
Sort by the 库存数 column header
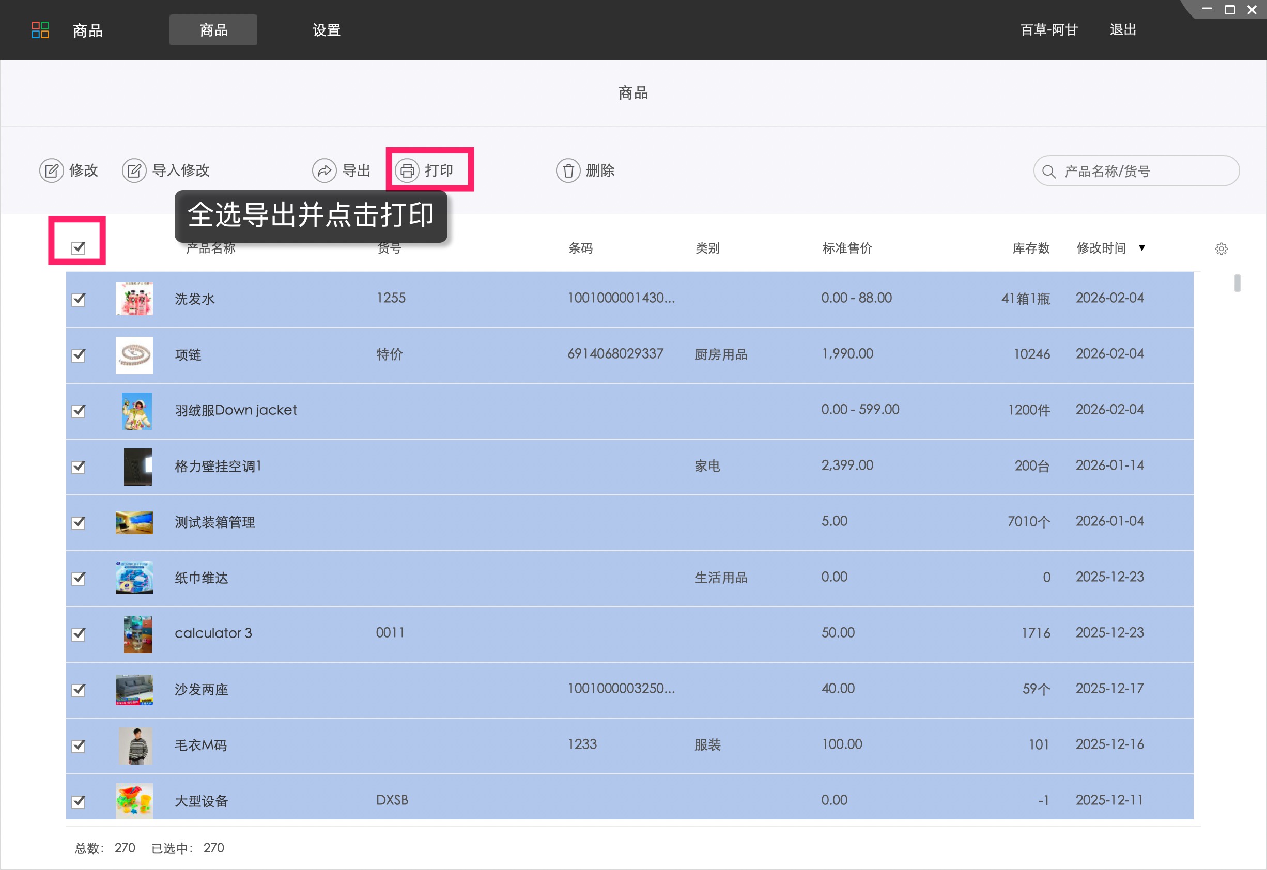1030,248
